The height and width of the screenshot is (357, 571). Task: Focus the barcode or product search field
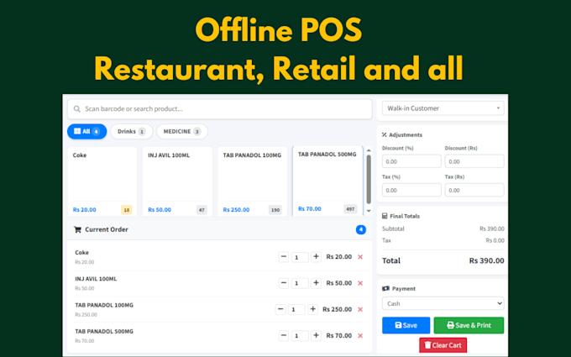[x=220, y=109]
